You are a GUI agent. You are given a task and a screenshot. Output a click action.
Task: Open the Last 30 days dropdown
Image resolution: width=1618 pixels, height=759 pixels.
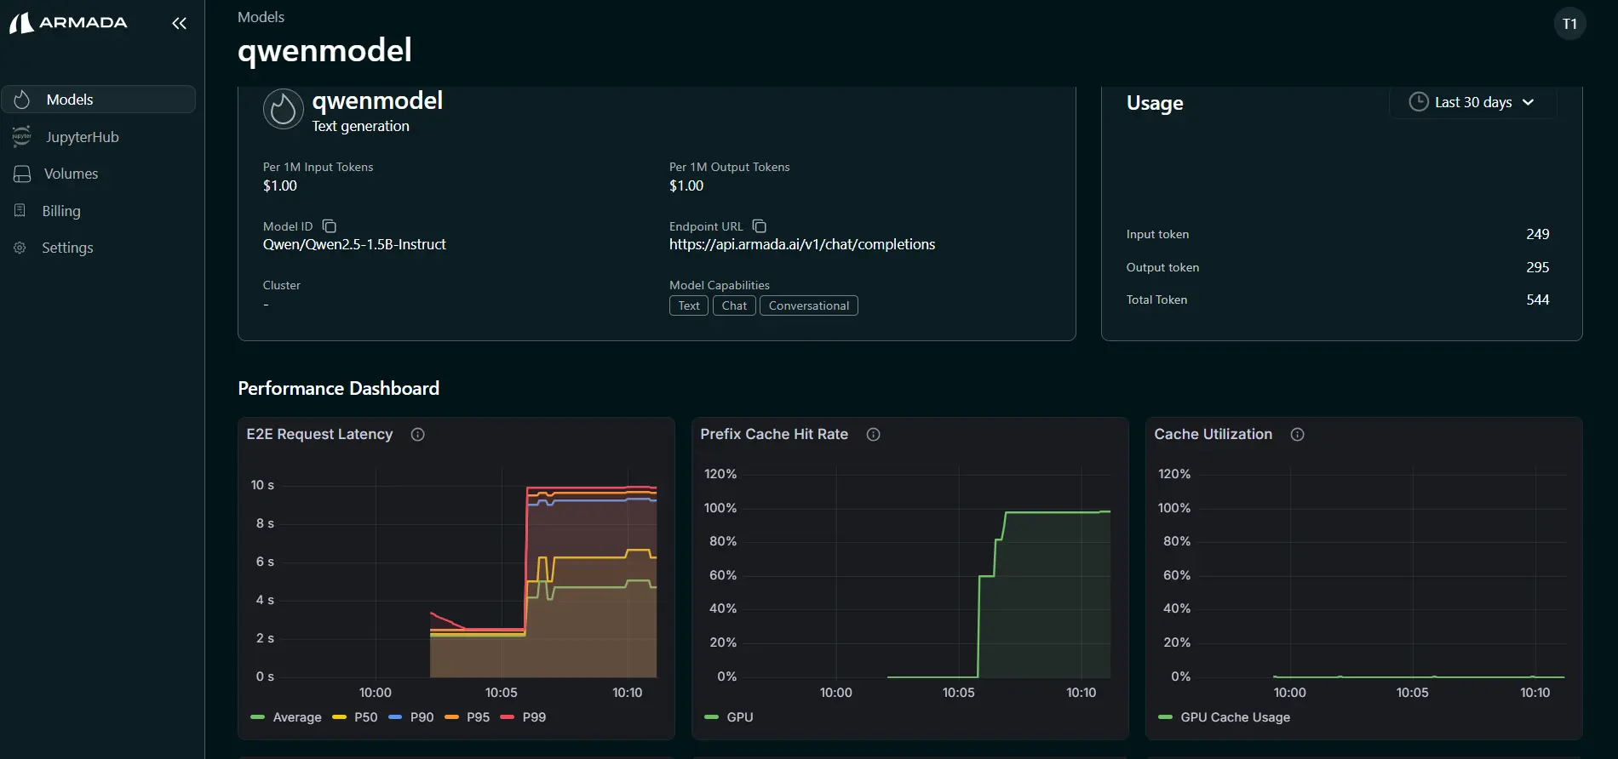click(1472, 102)
